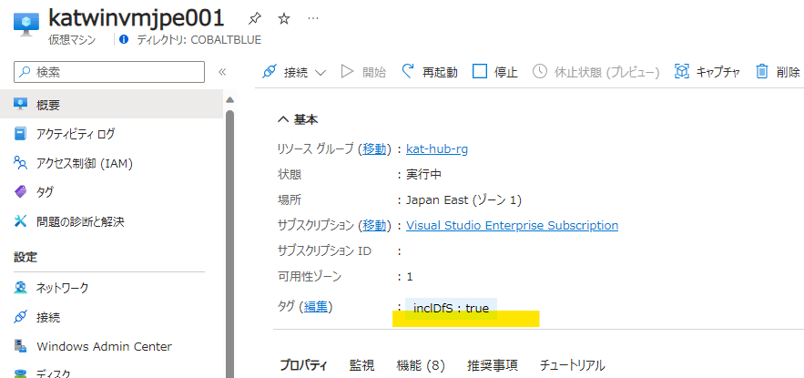The height and width of the screenshot is (378, 804).
Task: Capture the VM with キャプチャ
Action: pos(707,72)
